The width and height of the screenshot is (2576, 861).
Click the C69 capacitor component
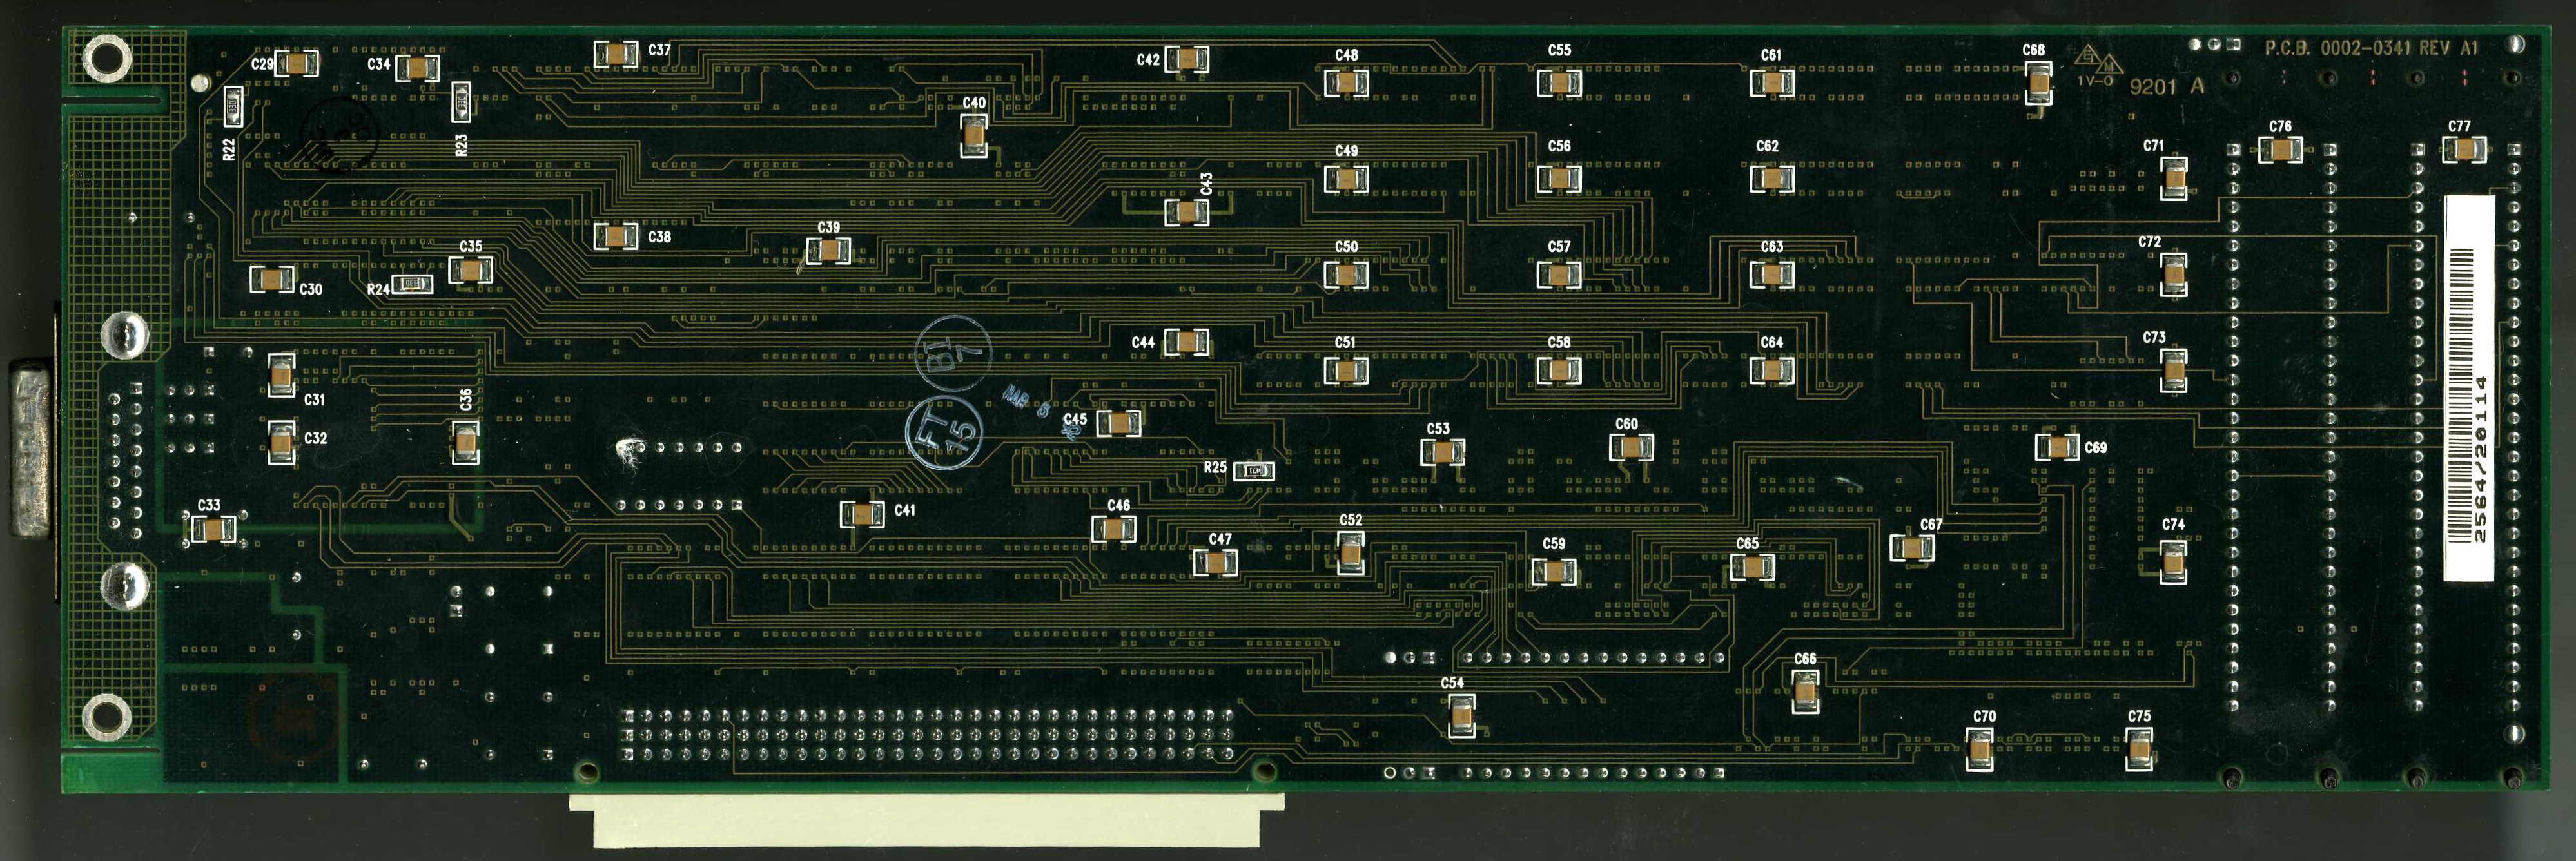click(x=2057, y=446)
